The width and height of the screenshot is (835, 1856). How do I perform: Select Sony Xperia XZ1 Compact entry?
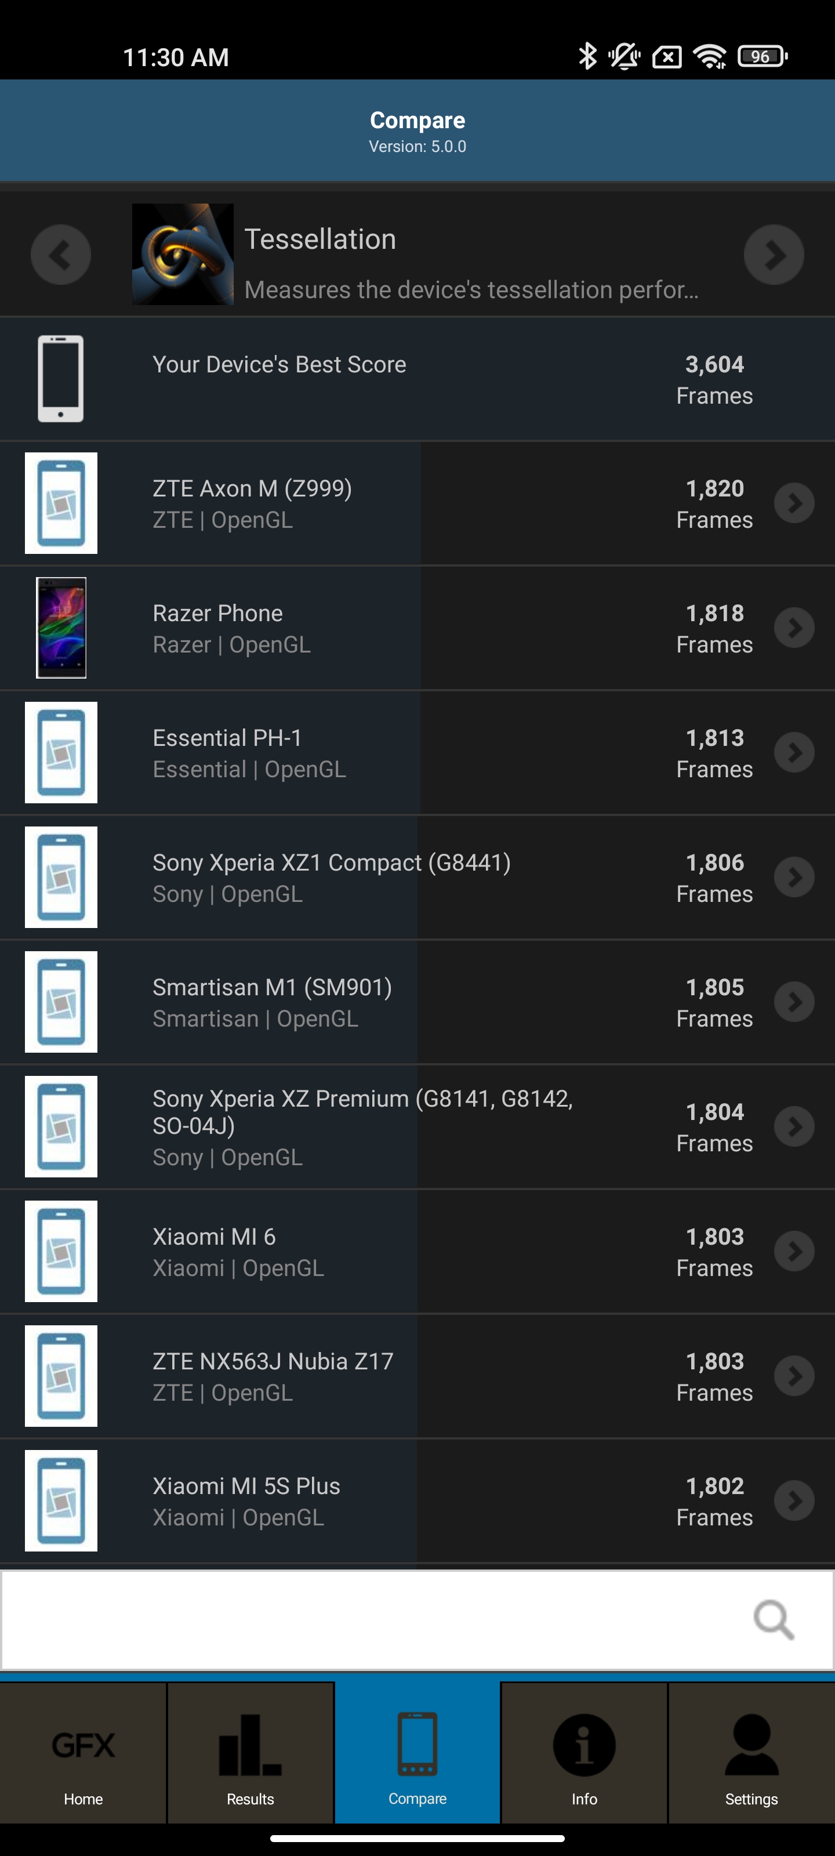[332, 877]
